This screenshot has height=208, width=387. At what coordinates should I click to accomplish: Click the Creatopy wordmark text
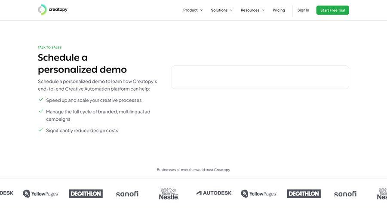[58, 9]
